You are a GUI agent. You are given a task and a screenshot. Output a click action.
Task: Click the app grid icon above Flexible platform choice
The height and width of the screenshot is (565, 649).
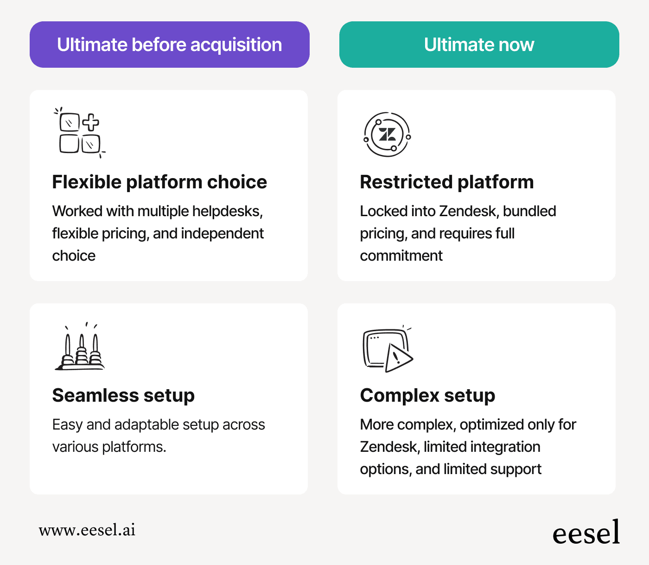click(79, 133)
